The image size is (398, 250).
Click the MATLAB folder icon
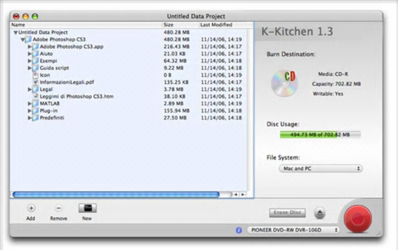[36, 104]
